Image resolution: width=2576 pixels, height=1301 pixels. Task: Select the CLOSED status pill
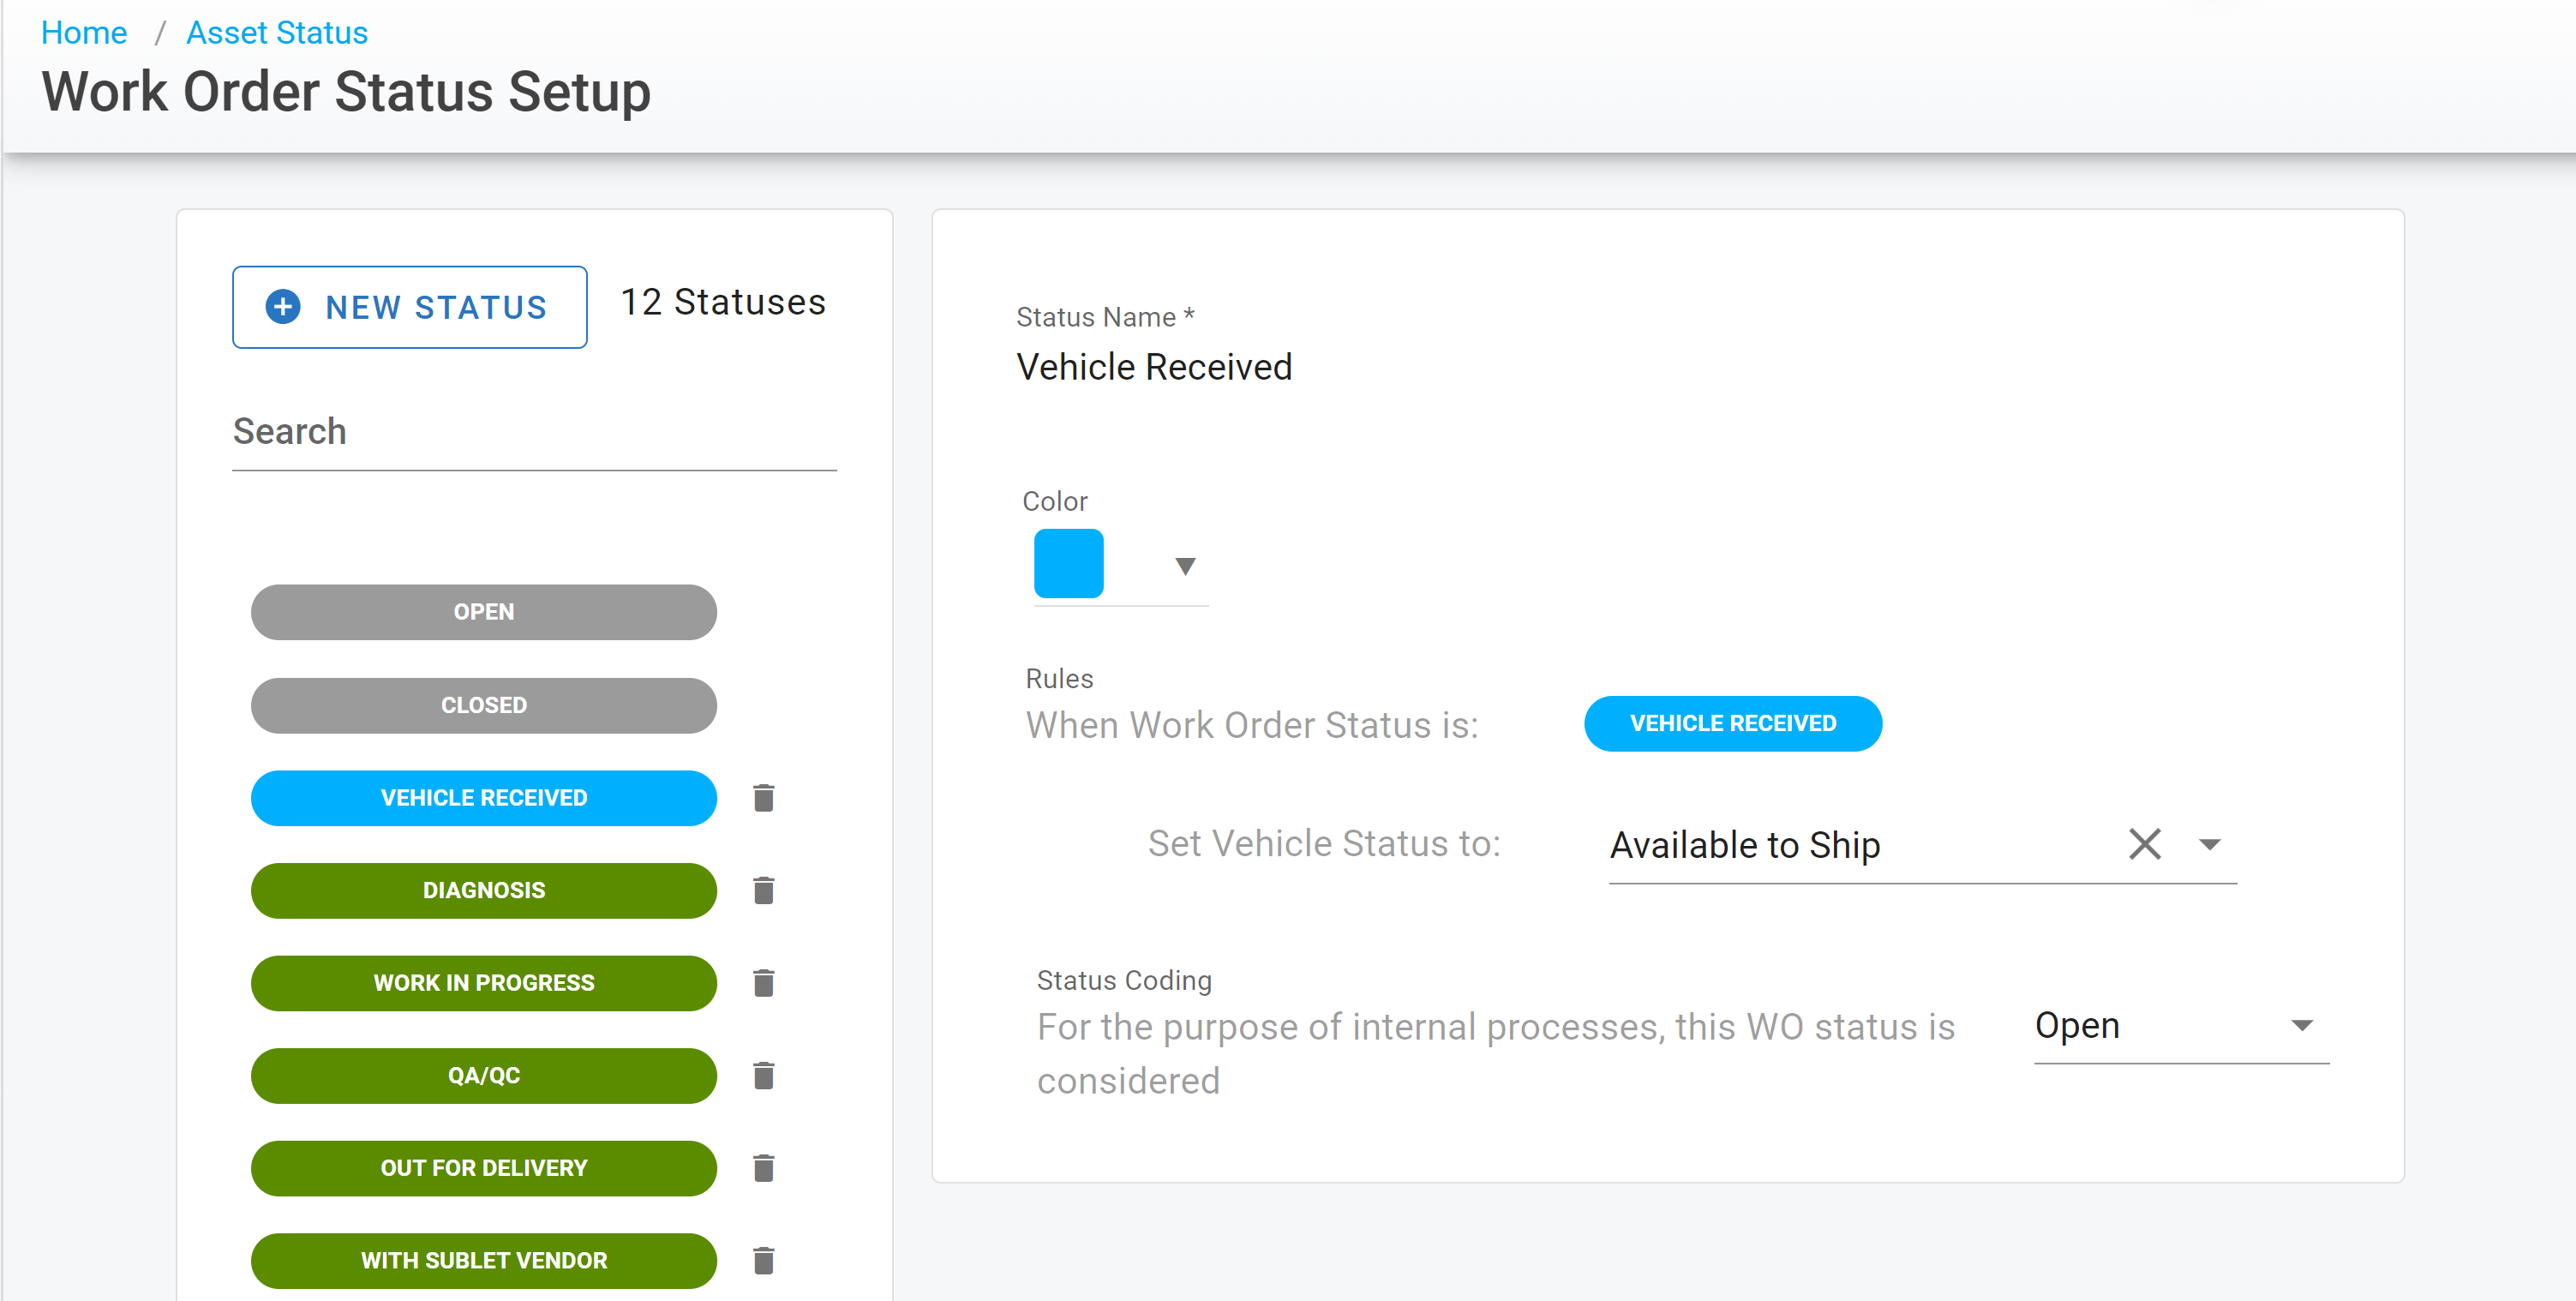tap(483, 704)
